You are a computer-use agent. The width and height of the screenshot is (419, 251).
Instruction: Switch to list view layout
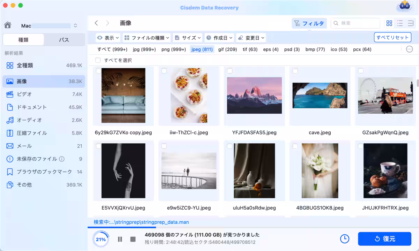pyautogui.click(x=399, y=23)
